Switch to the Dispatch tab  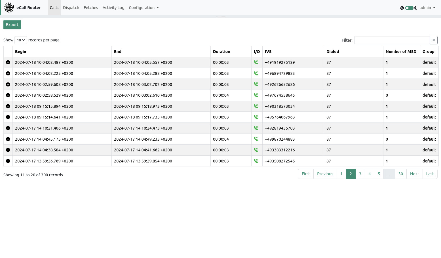(71, 8)
